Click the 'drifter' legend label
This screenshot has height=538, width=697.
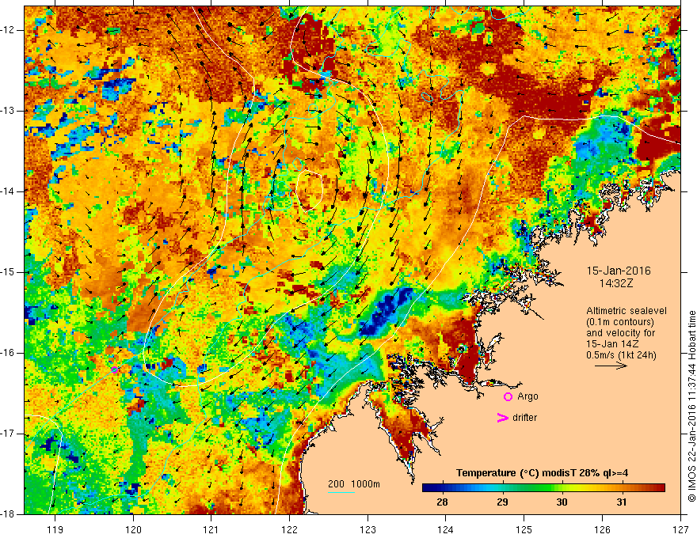tap(524, 418)
